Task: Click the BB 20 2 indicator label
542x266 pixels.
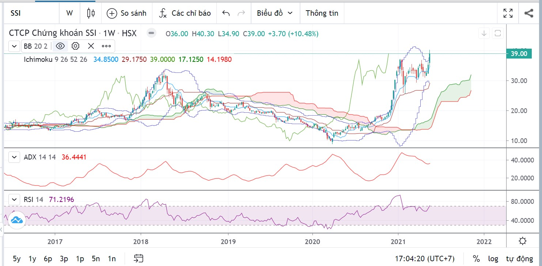Action: tap(35, 46)
